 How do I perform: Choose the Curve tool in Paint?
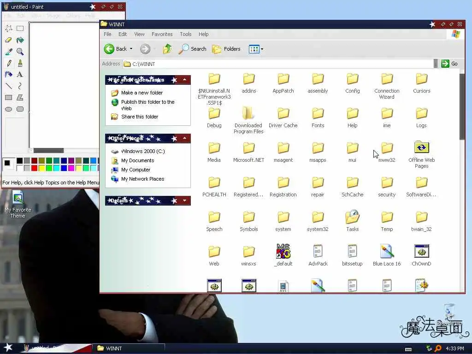pos(20,86)
